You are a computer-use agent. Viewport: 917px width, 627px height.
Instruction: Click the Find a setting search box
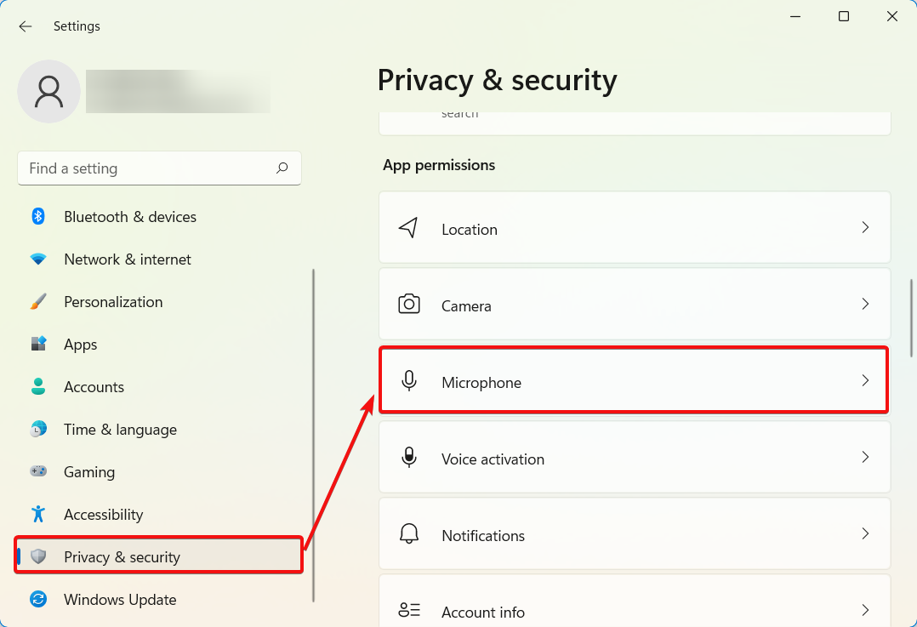click(159, 168)
